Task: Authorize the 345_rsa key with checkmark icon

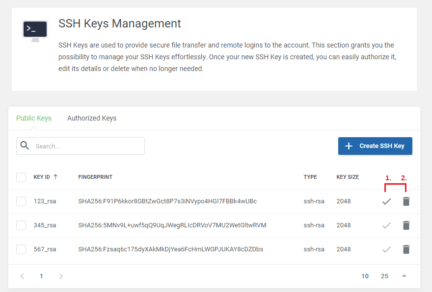Action: point(386,225)
